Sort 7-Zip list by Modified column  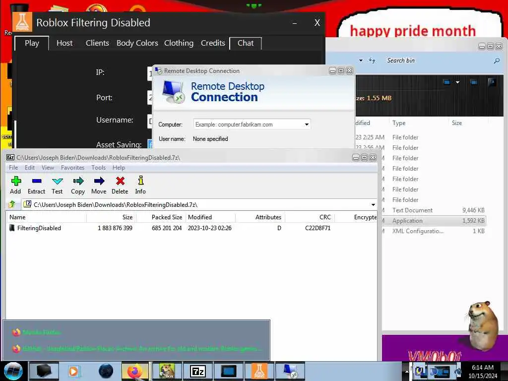coord(210,217)
